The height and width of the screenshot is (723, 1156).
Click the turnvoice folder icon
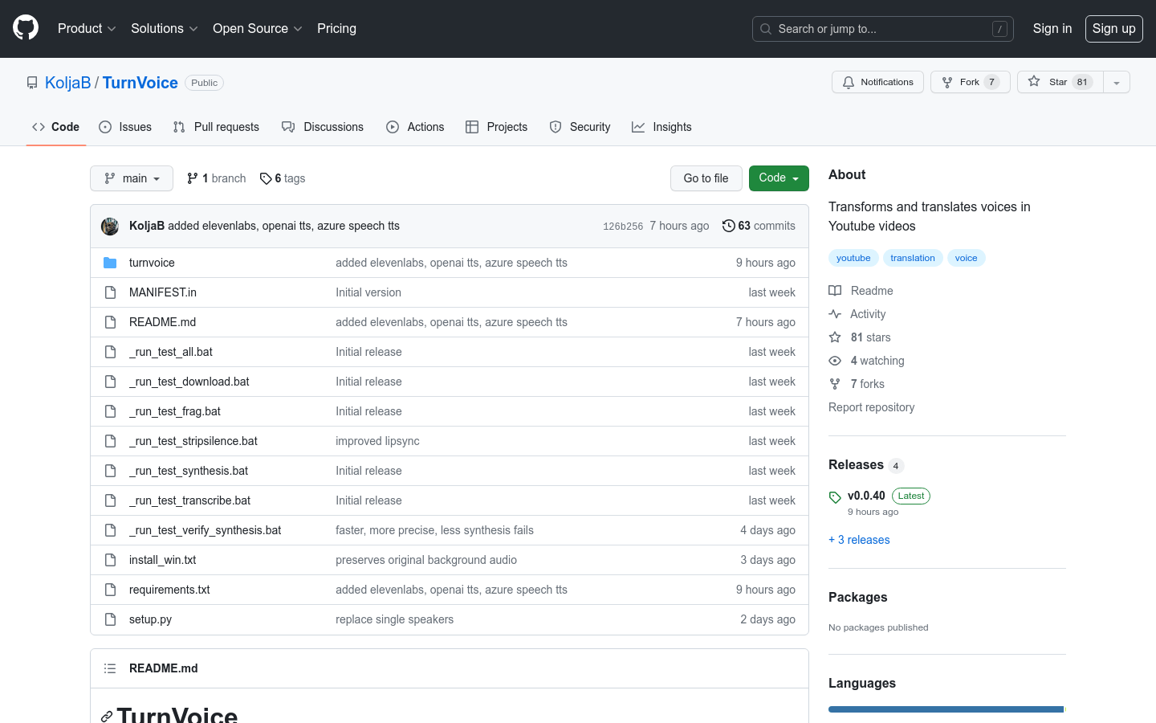click(110, 263)
